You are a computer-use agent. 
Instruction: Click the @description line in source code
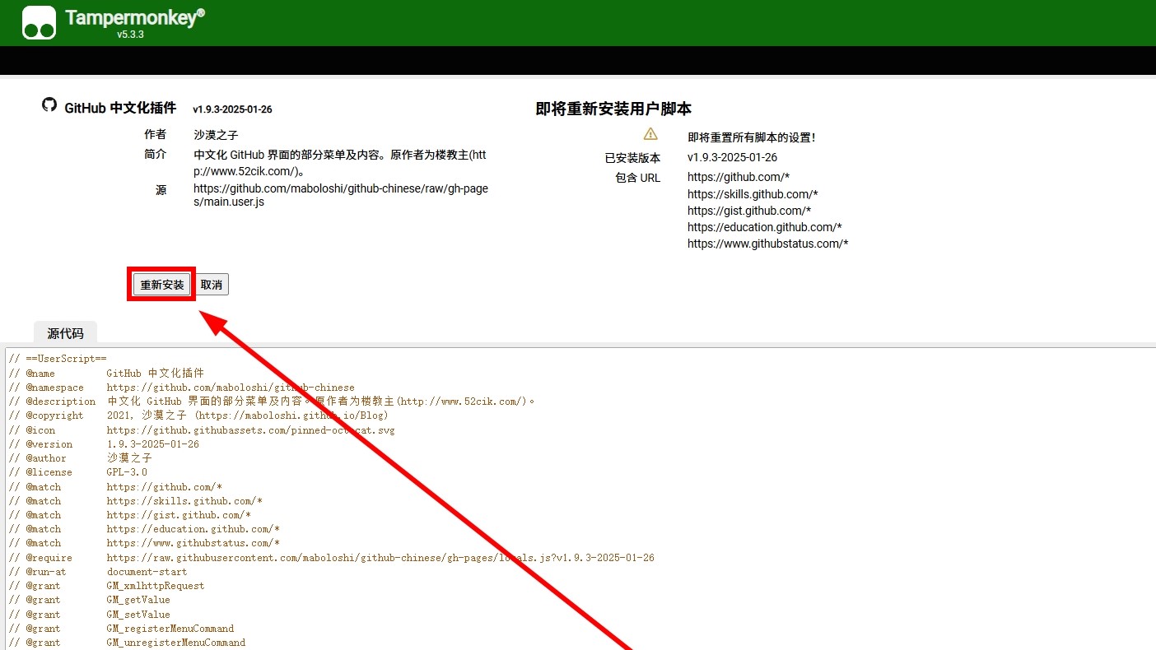(272, 402)
